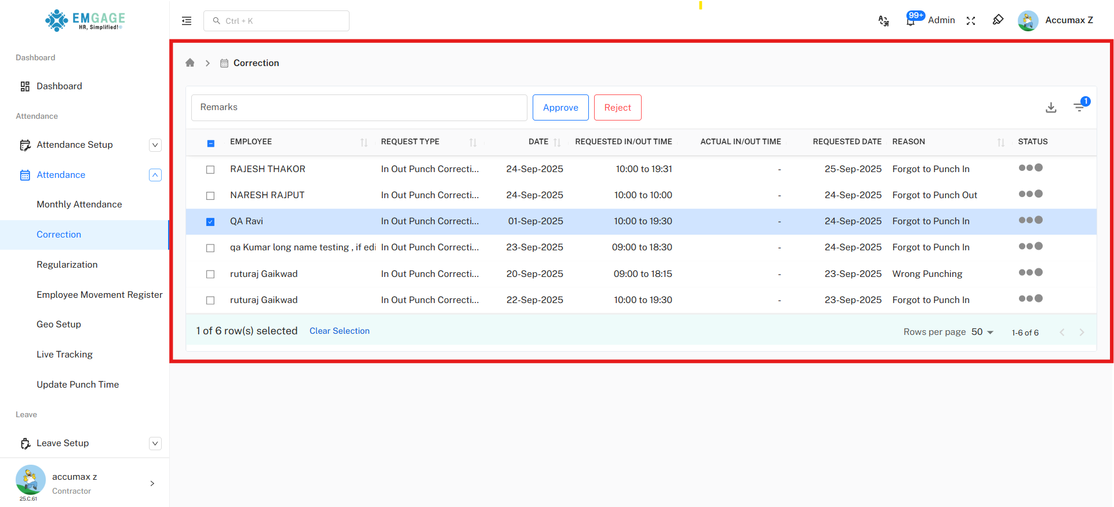Toggle the fullscreen expand icon
Image resolution: width=1114 pixels, height=507 pixels.
(x=971, y=21)
